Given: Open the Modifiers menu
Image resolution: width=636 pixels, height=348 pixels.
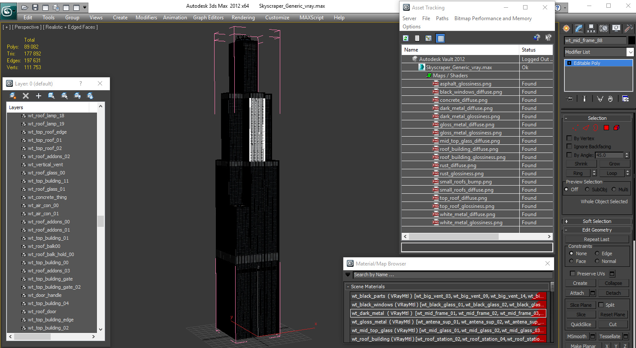Looking at the screenshot, I should [x=146, y=18].
